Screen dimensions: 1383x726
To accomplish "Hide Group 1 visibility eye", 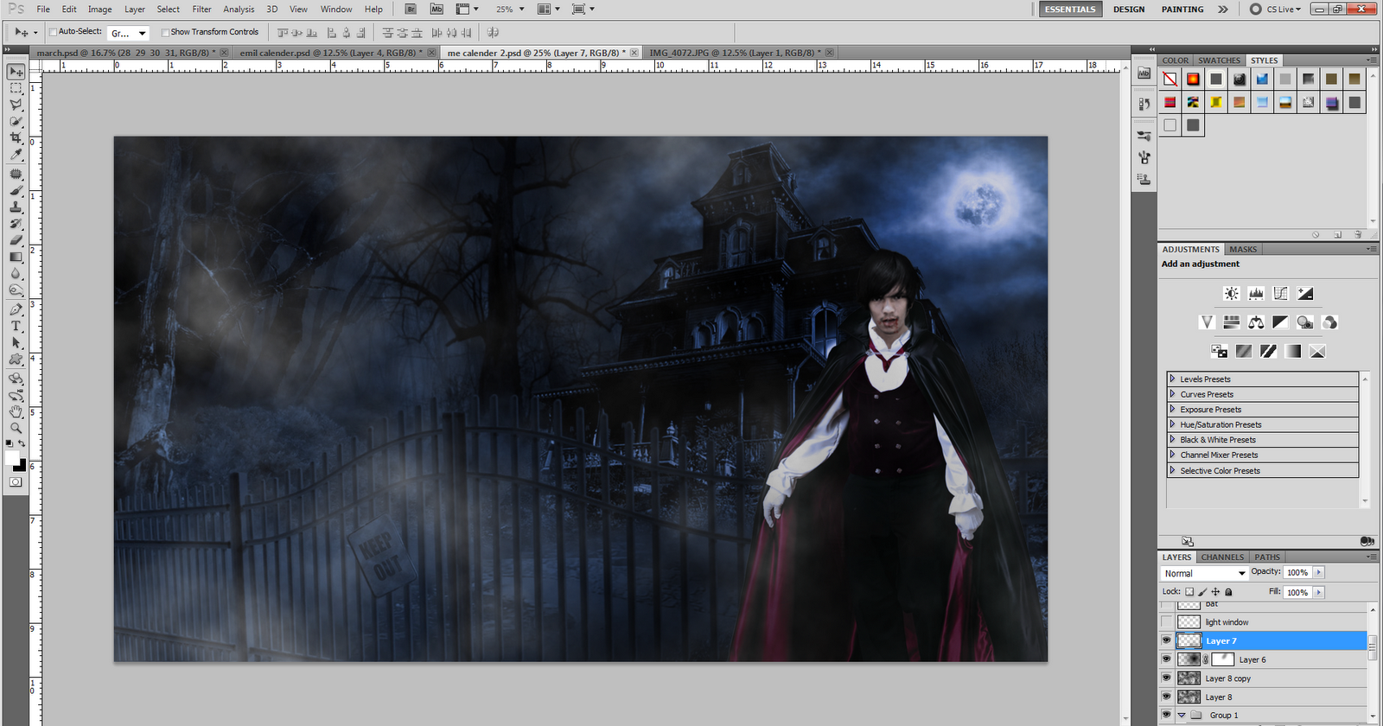I will click(x=1166, y=715).
